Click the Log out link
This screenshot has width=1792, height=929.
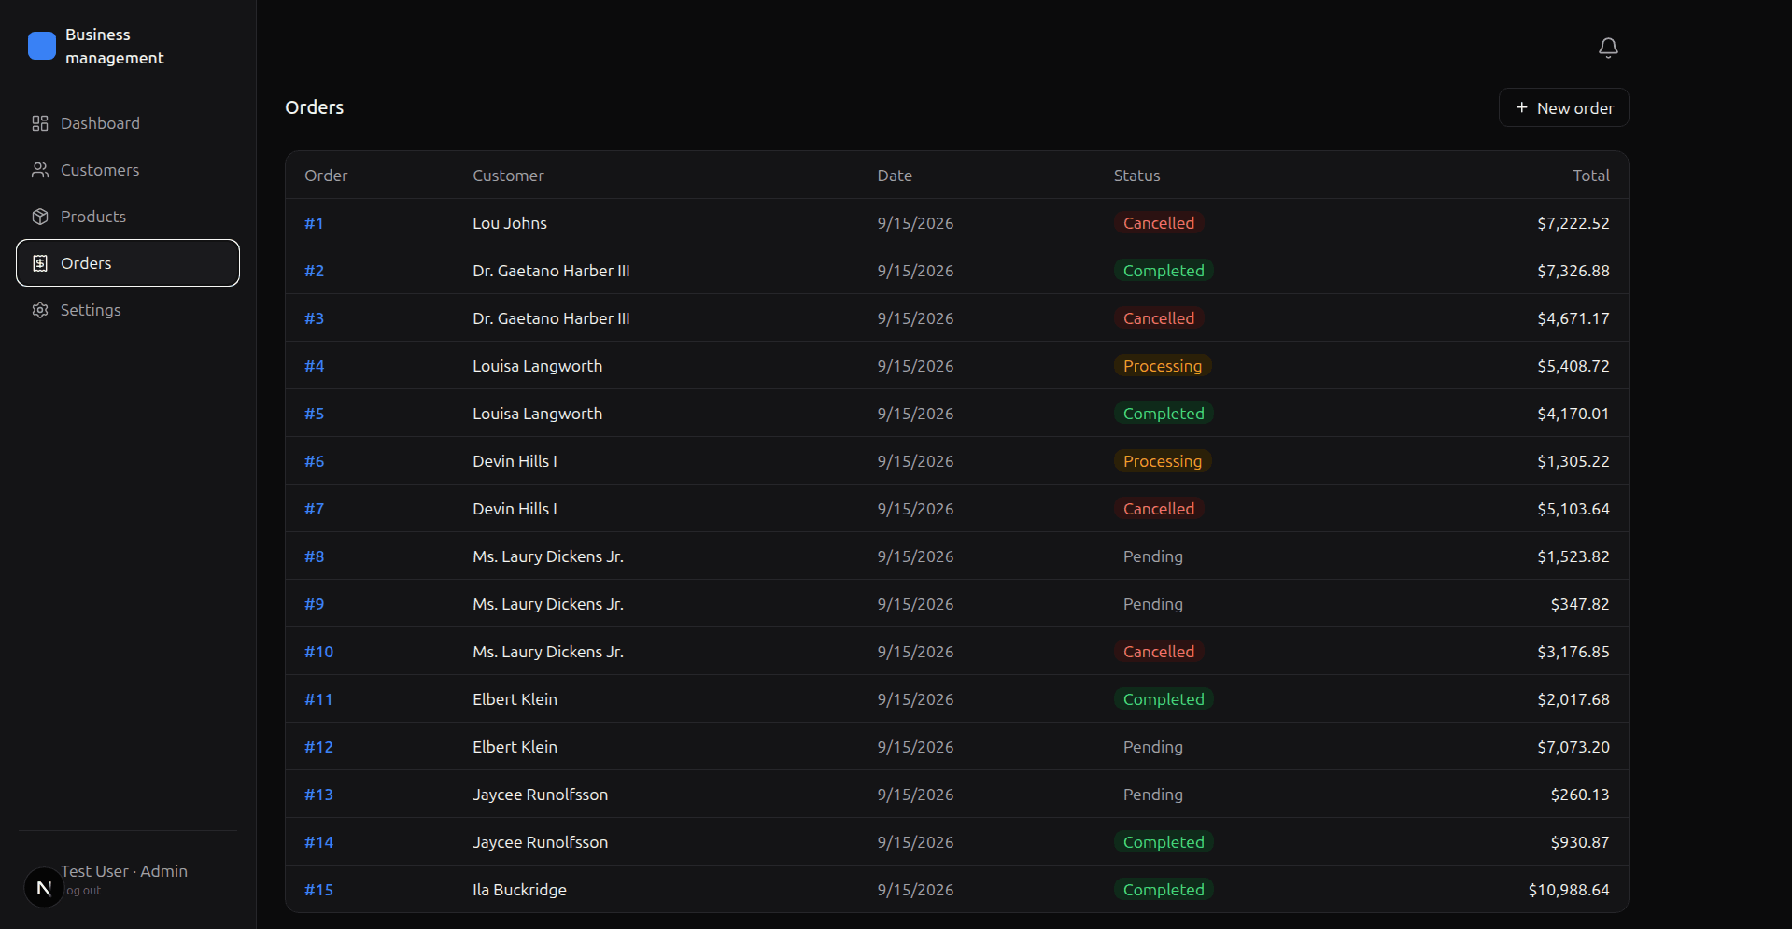pos(81,891)
